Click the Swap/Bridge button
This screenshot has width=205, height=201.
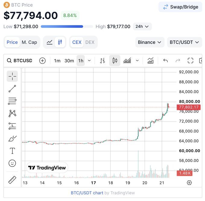click(x=180, y=7)
